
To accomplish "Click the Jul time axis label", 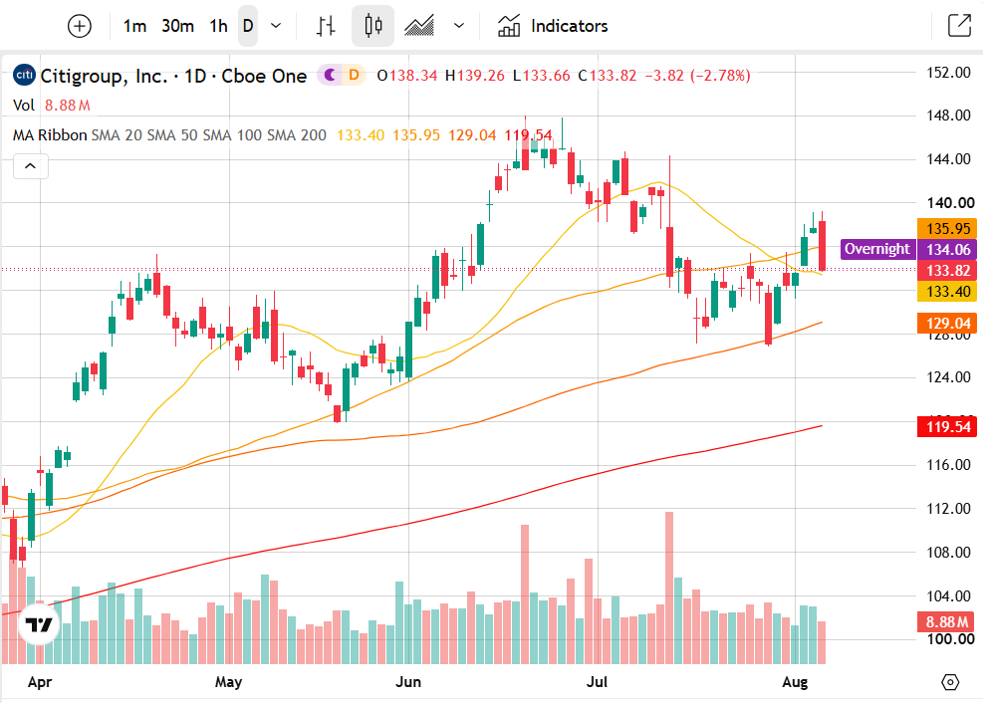I will tap(597, 682).
